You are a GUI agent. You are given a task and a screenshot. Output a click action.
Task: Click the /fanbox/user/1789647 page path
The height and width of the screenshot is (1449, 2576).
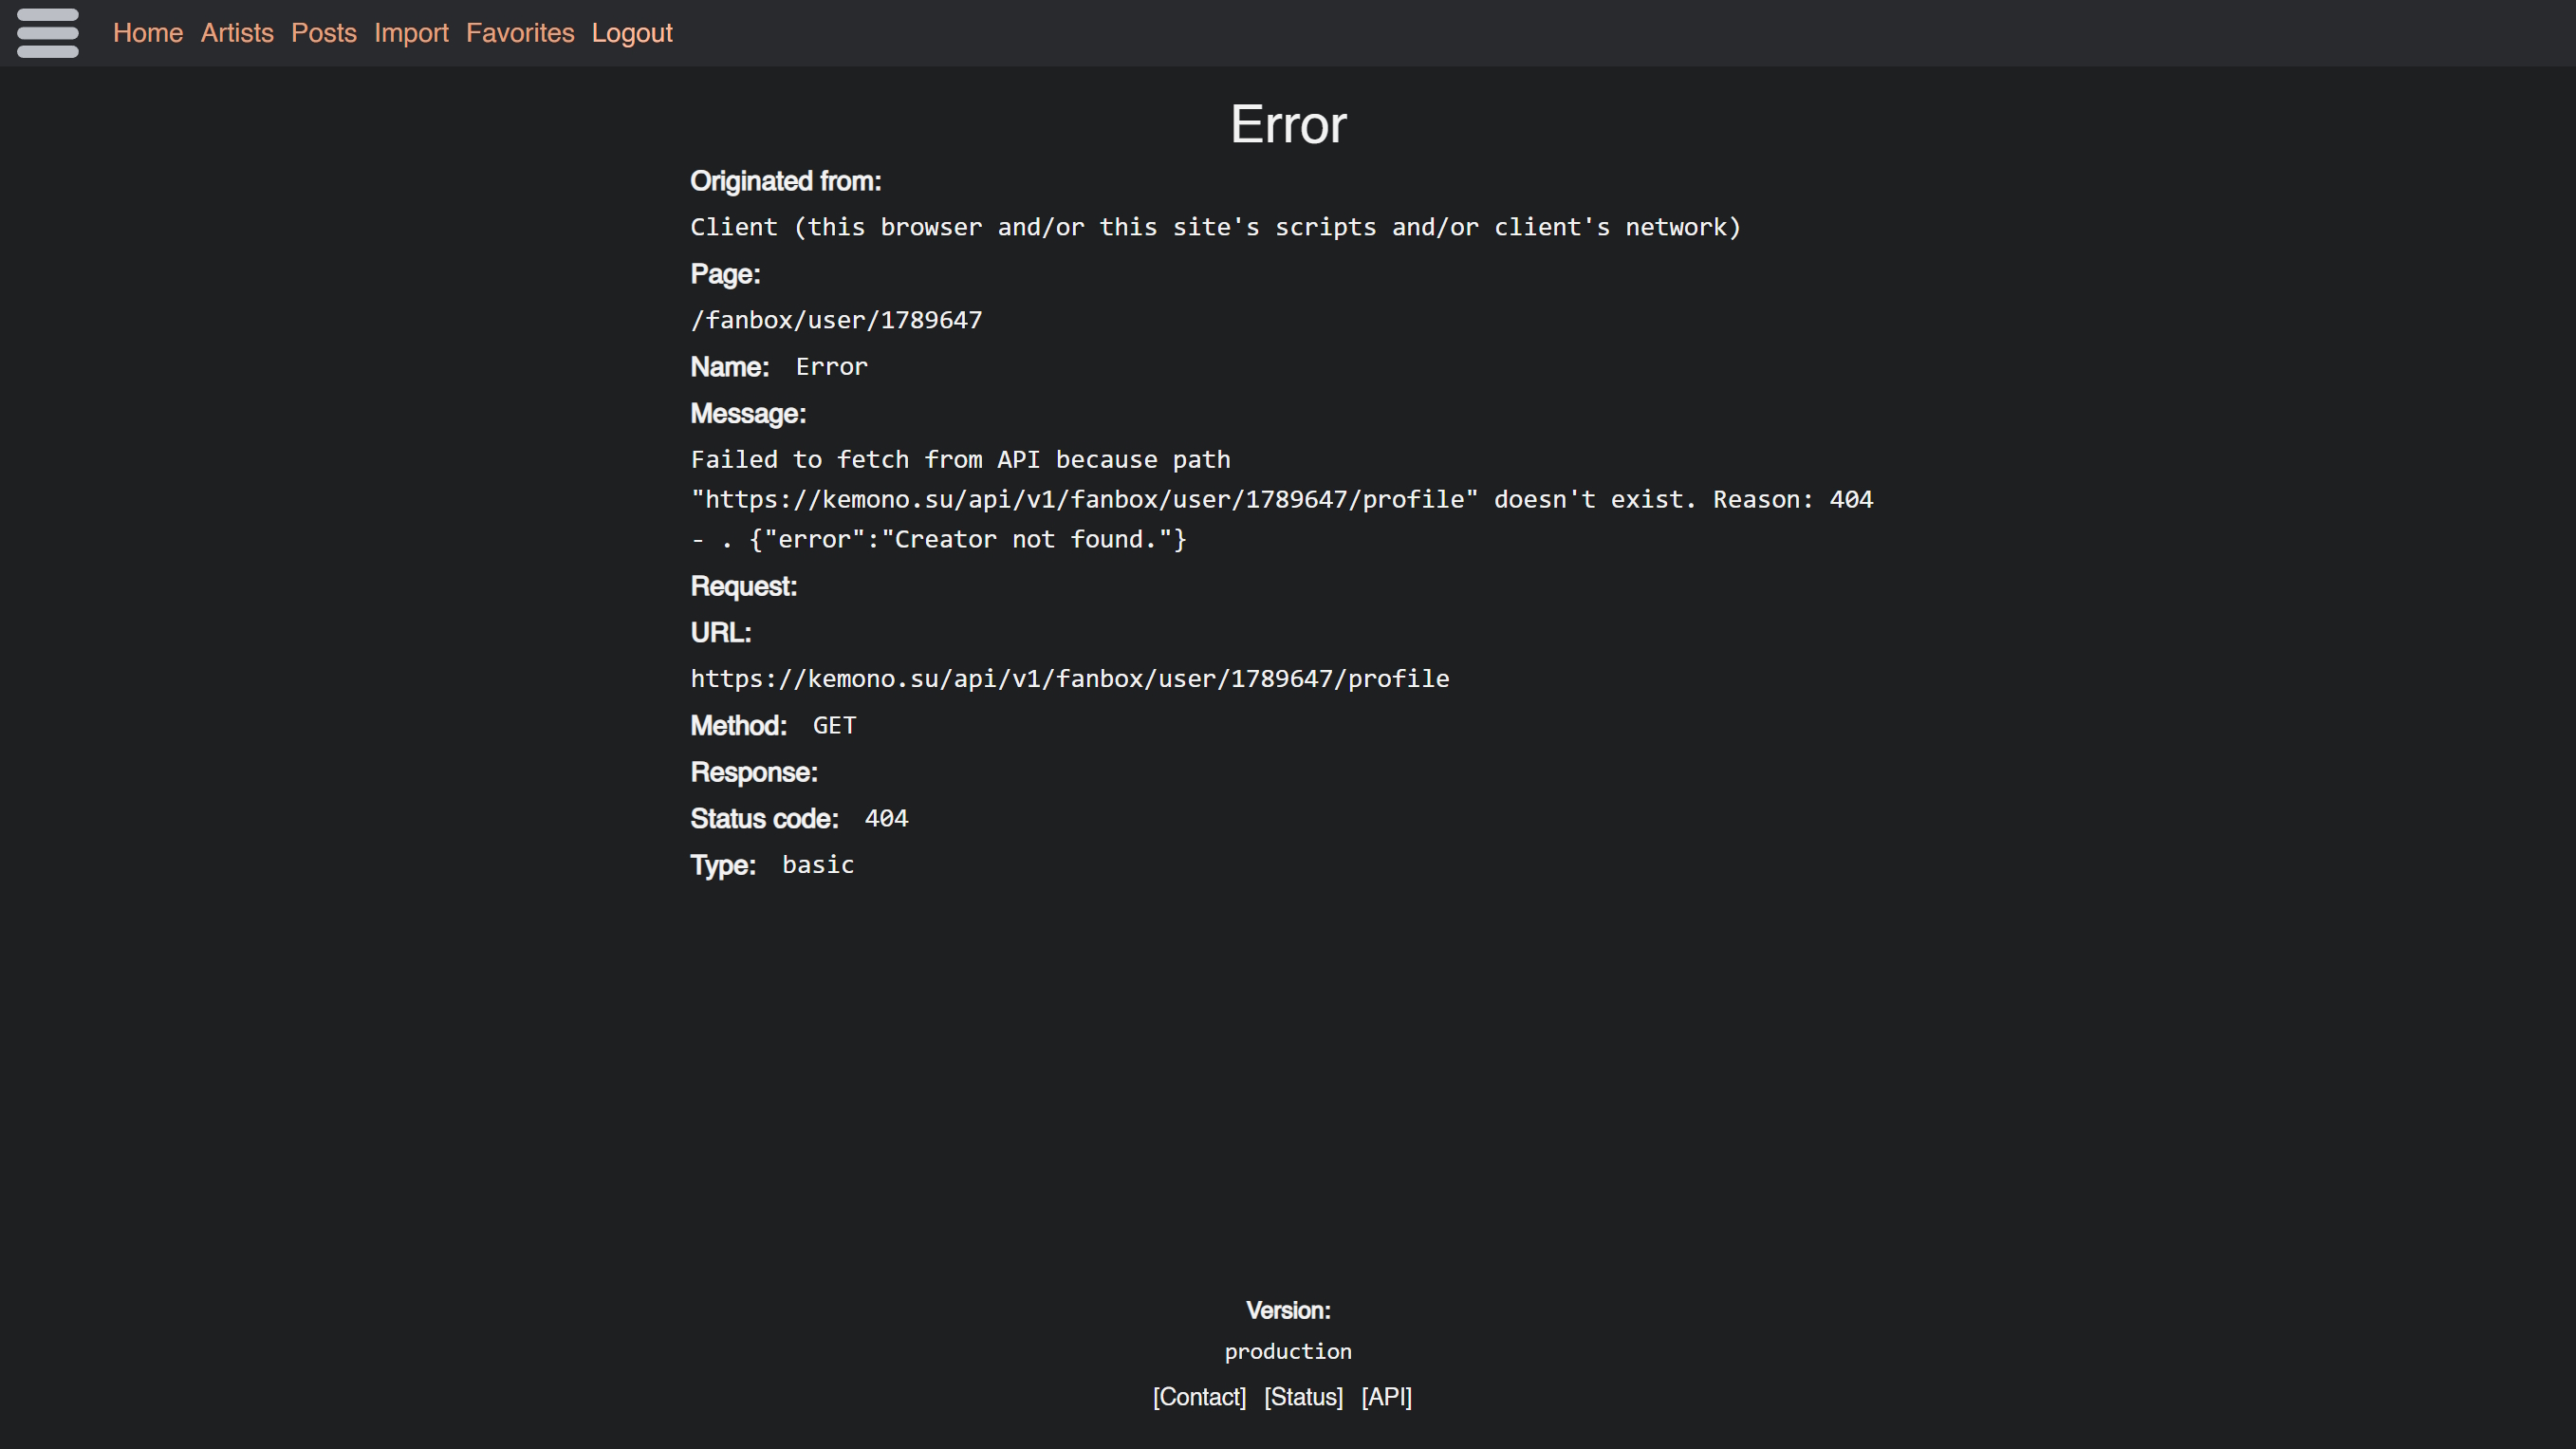836,320
